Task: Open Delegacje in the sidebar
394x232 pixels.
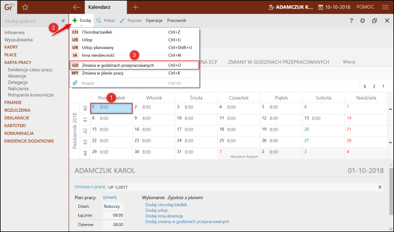Action: click(18, 82)
